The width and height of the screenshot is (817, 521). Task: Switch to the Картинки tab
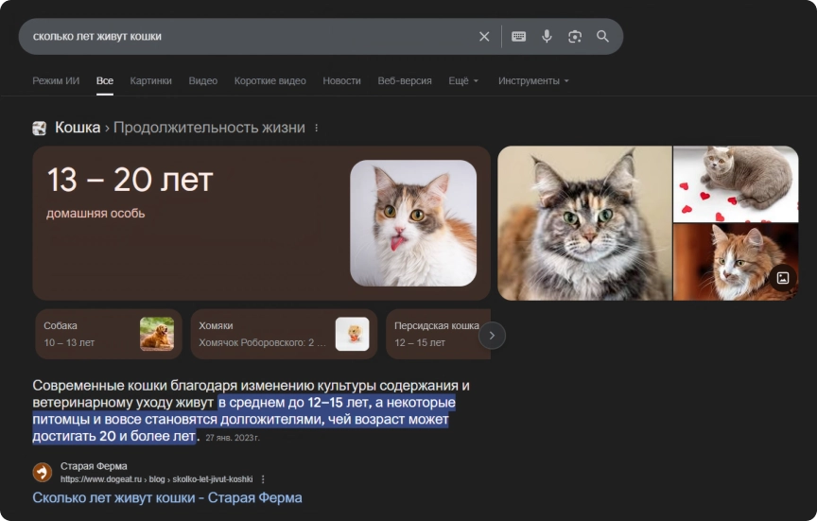point(150,80)
